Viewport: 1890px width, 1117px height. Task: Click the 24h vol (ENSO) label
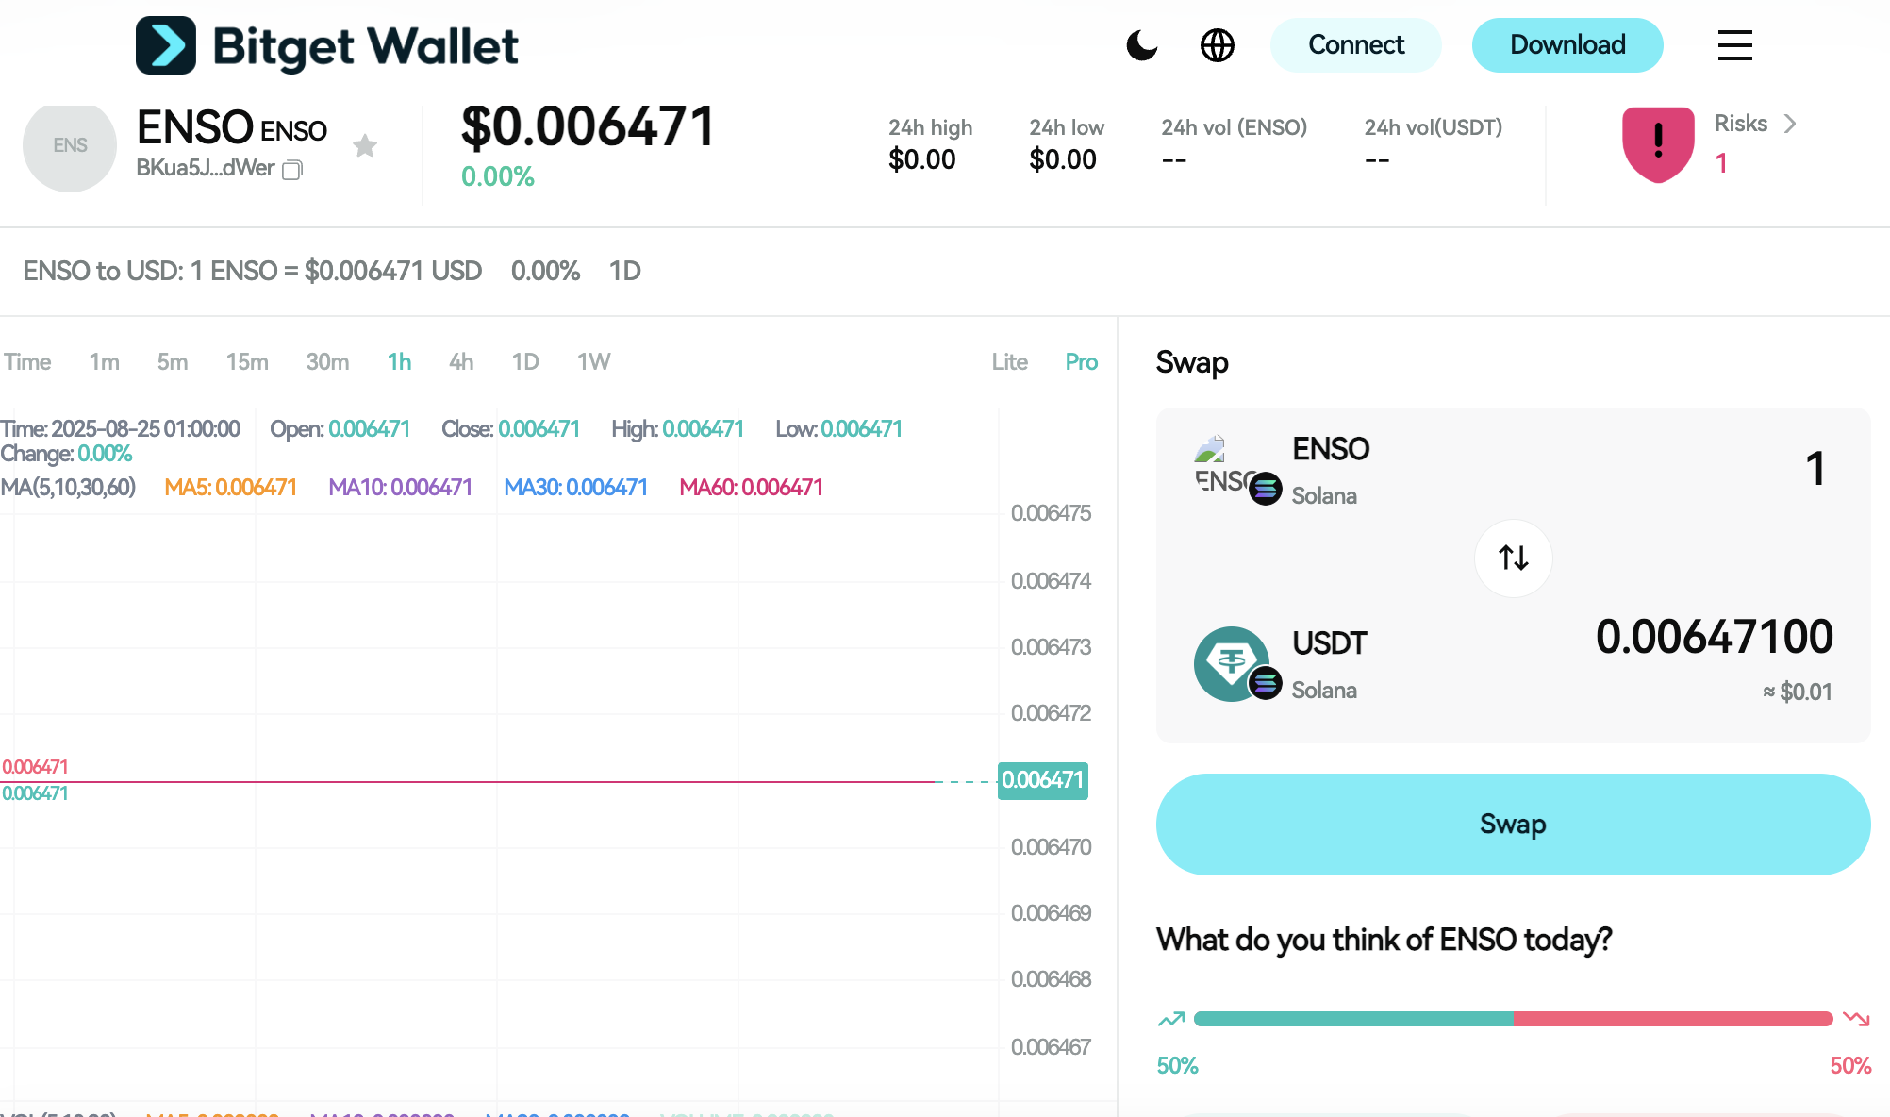pos(1234,127)
